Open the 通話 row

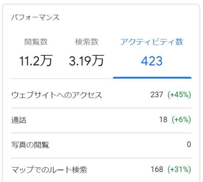(x=19, y=120)
